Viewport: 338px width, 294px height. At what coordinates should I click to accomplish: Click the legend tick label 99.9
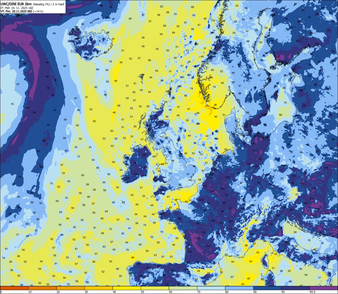click(x=312, y=292)
